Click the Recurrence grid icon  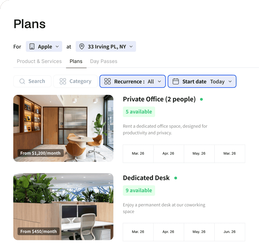click(x=108, y=81)
